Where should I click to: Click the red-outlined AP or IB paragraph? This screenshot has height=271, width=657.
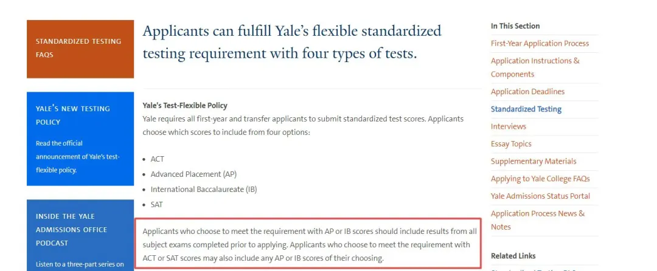(308, 245)
